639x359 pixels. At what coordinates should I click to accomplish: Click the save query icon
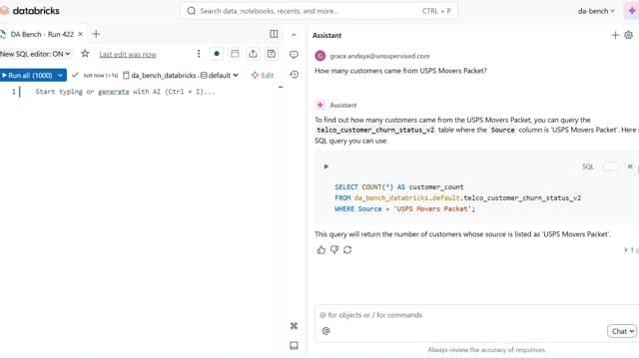click(x=271, y=54)
